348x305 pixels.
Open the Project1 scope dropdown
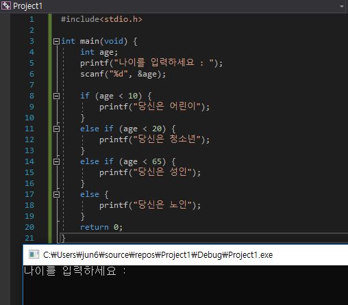click(x=342, y=6)
